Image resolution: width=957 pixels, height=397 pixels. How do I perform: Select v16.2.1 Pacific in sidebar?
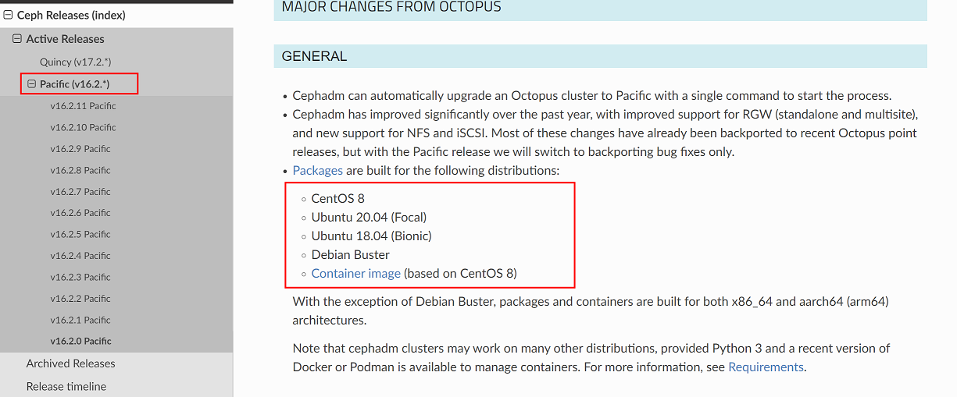(x=80, y=320)
